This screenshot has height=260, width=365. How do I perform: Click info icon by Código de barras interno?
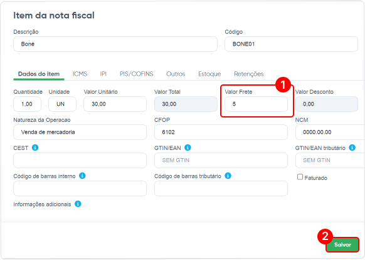click(82, 176)
